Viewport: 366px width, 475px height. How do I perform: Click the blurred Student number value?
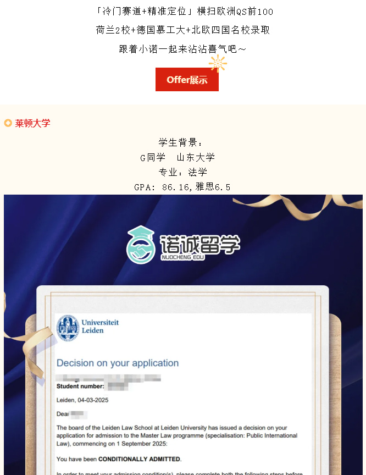tap(118, 386)
